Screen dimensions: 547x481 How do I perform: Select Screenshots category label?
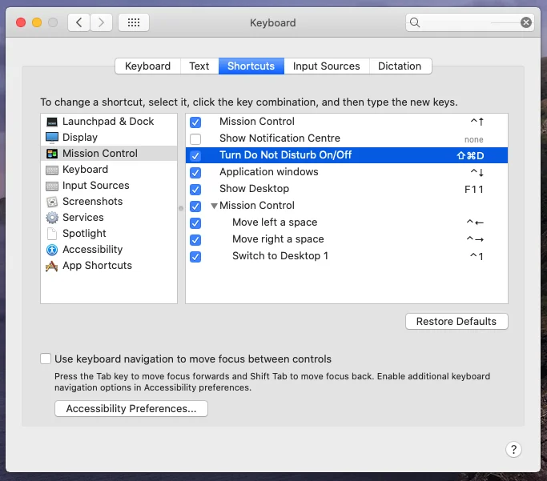[x=92, y=202]
